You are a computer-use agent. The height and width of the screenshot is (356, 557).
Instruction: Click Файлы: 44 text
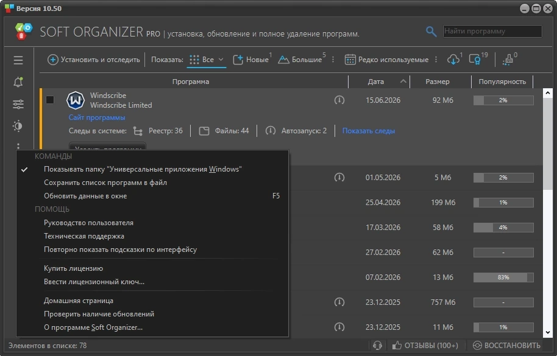click(x=232, y=131)
